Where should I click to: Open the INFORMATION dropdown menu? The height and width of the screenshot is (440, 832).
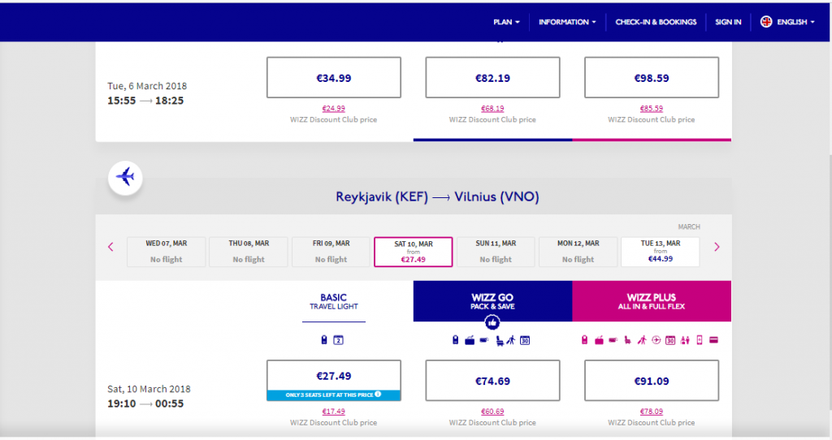[567, 22]
